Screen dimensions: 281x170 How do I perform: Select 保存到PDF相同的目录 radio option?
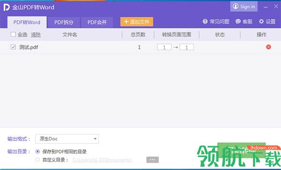tap(37, 152)
